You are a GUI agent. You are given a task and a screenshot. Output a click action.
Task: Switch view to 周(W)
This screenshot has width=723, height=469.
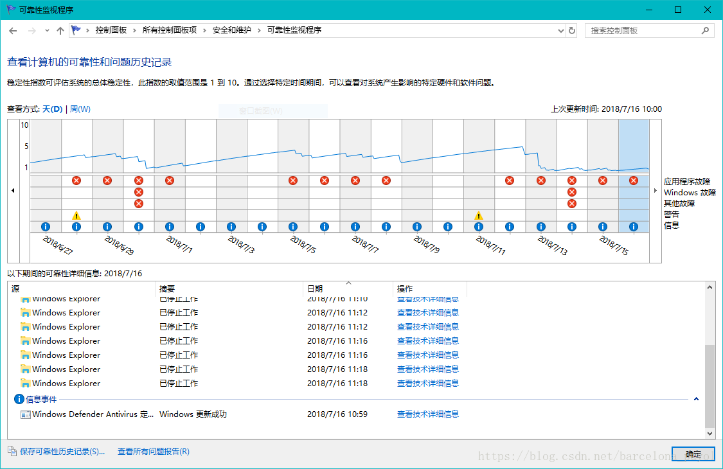(80, 109)
